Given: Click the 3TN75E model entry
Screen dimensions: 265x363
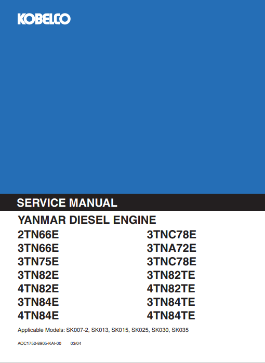Looking at the screenshot, I should click(x=38, y=262).
